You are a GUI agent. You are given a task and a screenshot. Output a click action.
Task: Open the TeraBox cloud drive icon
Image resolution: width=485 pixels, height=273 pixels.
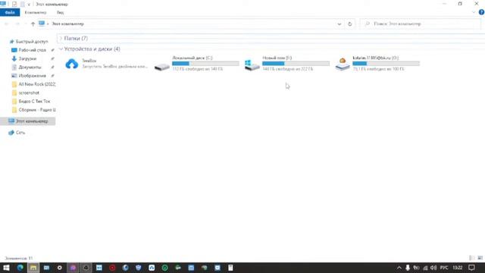point(72,64)
